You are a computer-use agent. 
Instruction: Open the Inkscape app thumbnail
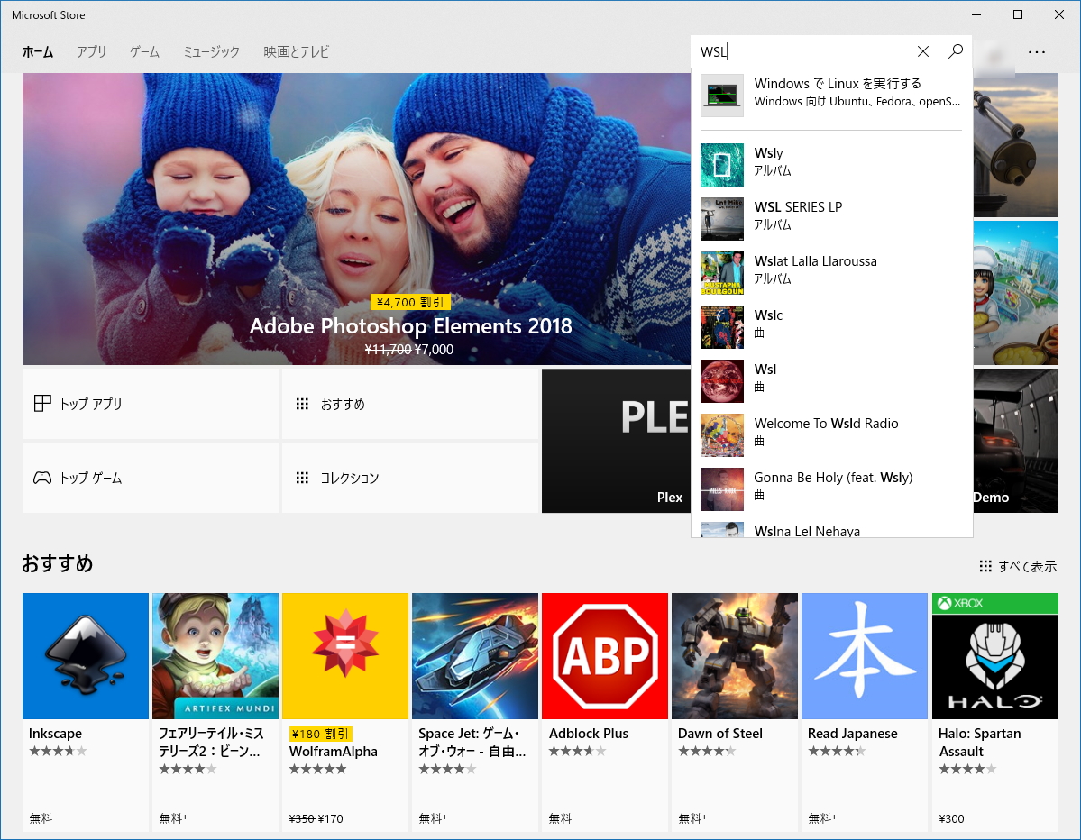(85, 655)
